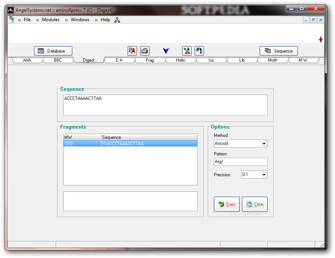Click the Sequence button in toolbar

[x=279, y=51]
